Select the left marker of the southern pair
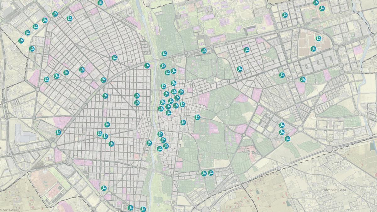 [204, 173]
